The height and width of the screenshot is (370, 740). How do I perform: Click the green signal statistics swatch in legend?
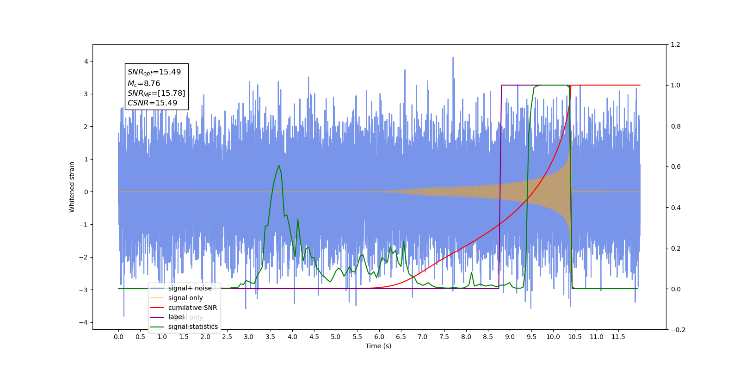(157, 327)
